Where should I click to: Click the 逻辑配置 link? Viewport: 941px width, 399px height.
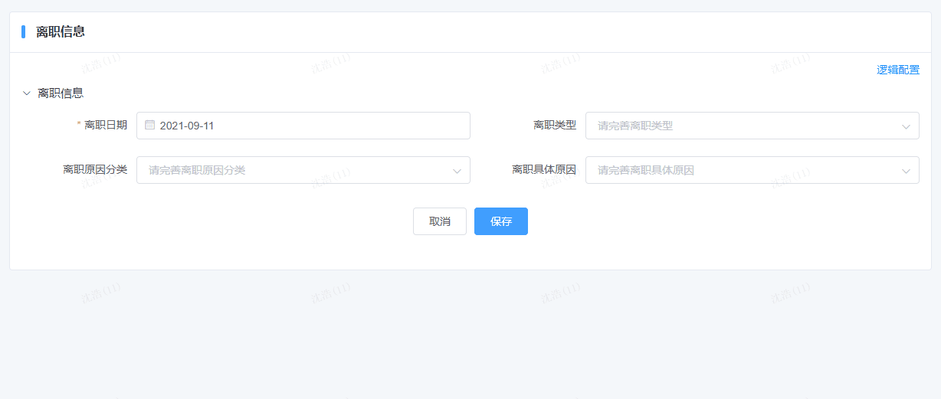[898, 70]
